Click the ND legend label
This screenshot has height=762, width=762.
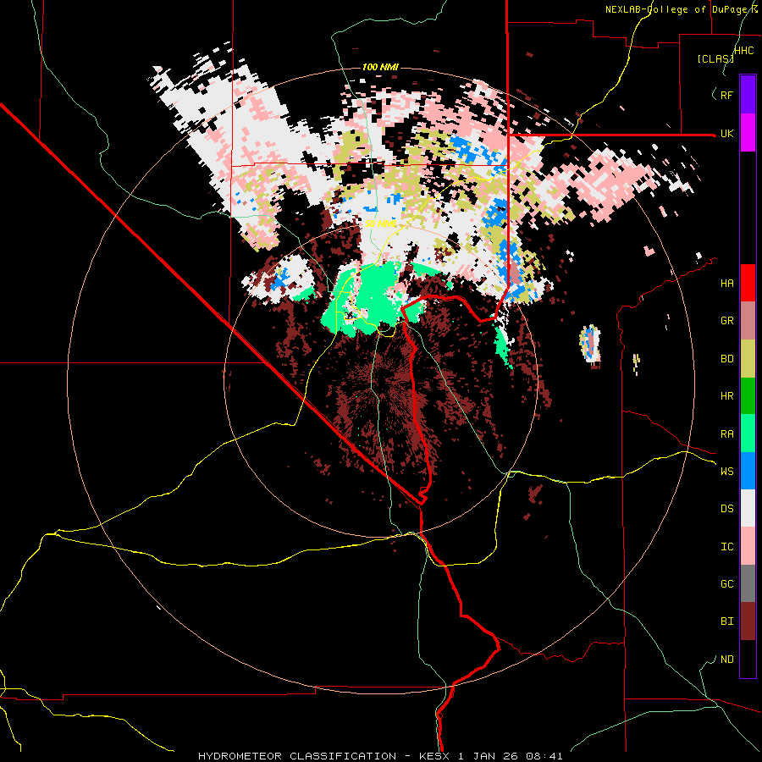(726, 660)
